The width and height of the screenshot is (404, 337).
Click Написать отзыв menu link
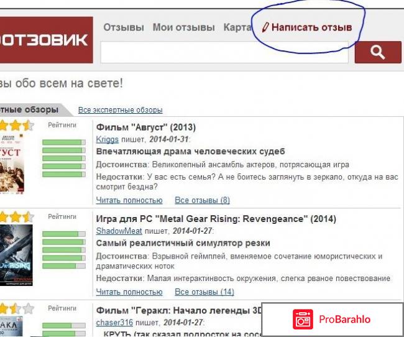tap(311, 27)
